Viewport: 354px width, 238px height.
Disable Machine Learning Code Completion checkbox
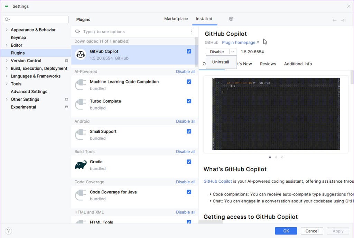tap(189, 82)
